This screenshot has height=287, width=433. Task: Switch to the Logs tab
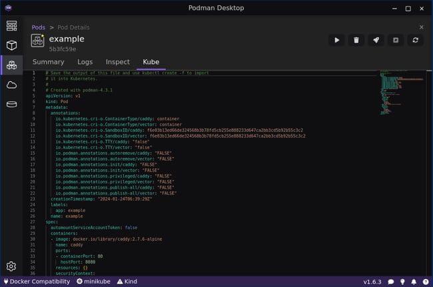85,62
